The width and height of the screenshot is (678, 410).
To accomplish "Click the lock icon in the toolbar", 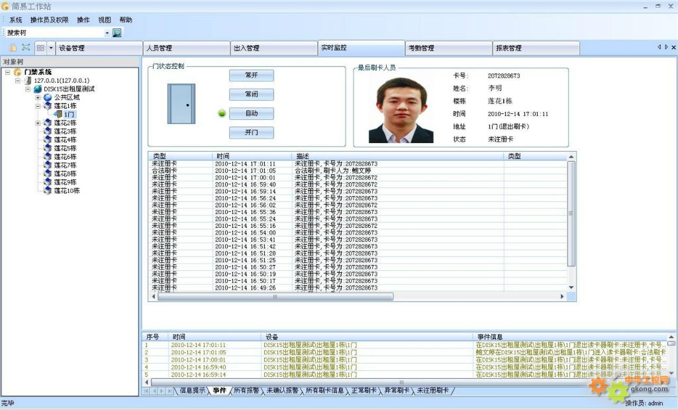I will (x=13, y=48).
